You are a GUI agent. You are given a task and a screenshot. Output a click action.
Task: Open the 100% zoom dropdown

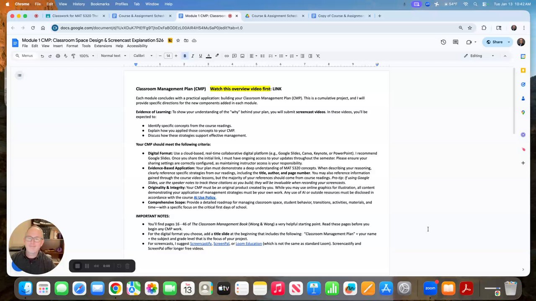[x=87, y=56]
